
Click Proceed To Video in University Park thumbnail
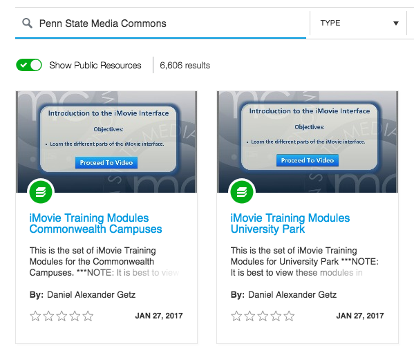click(308, 160)
